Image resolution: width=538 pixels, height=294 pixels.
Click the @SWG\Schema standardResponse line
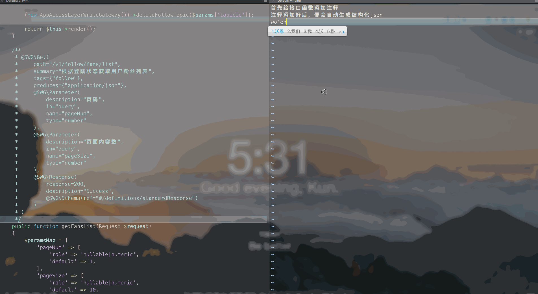(122, 198)
